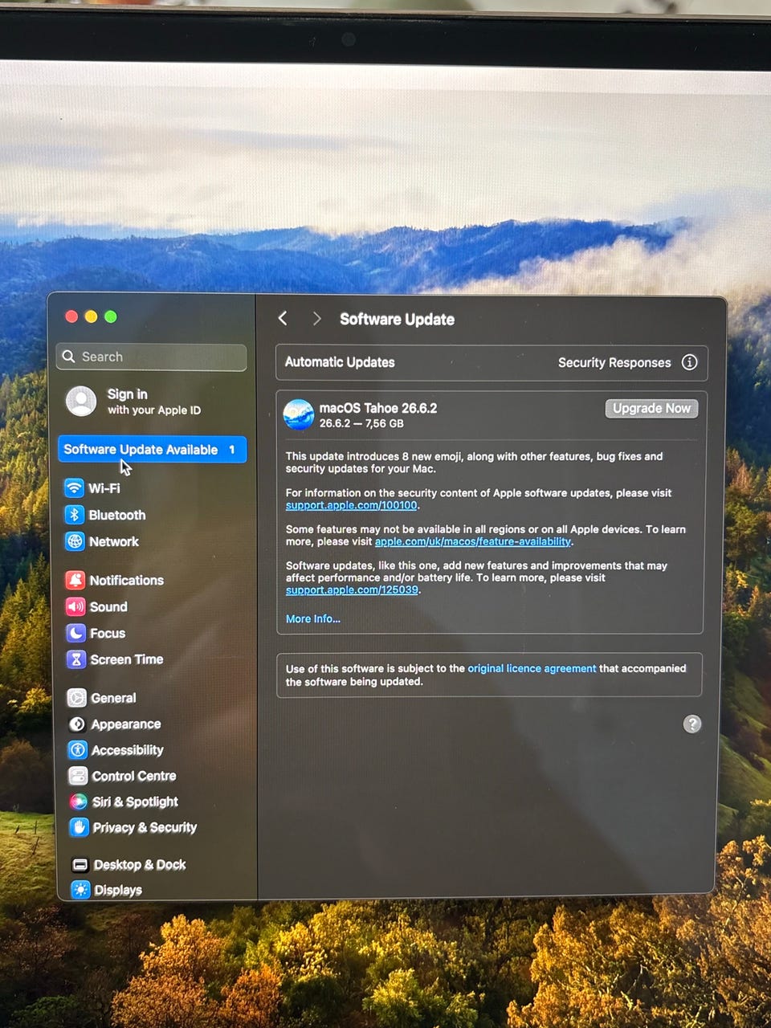Click the Desktop & Dock icon
771x1028 pixels.
coord(80,865)
